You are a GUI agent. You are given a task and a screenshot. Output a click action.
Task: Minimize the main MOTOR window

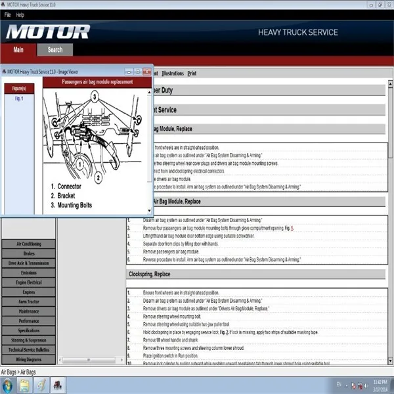[x=371, y=5]
